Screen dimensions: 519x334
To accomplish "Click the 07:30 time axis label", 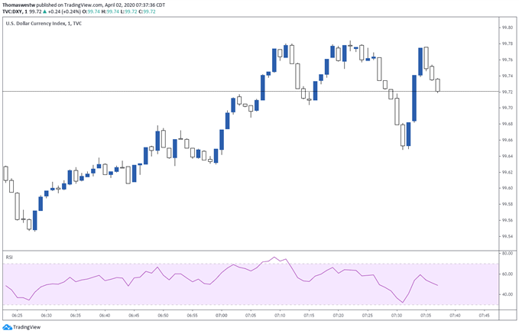I will (397, 316).
